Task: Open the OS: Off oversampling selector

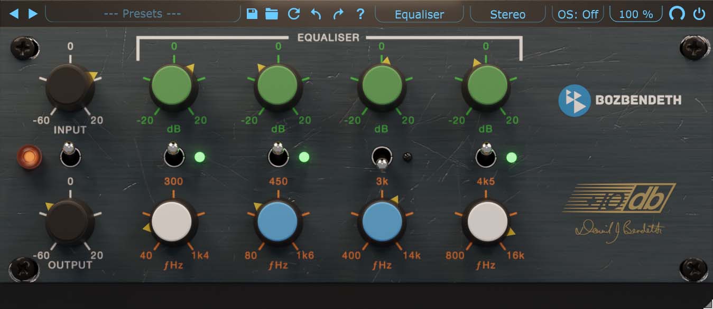Action: (578, 14)
